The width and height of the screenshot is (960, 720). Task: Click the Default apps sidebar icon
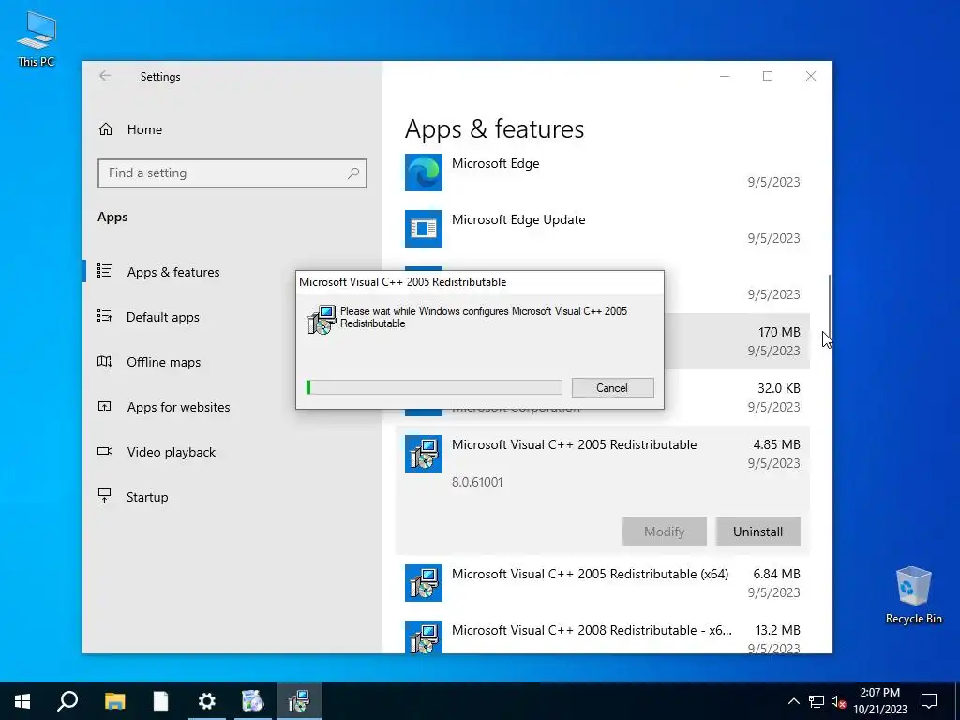(105, 316)
